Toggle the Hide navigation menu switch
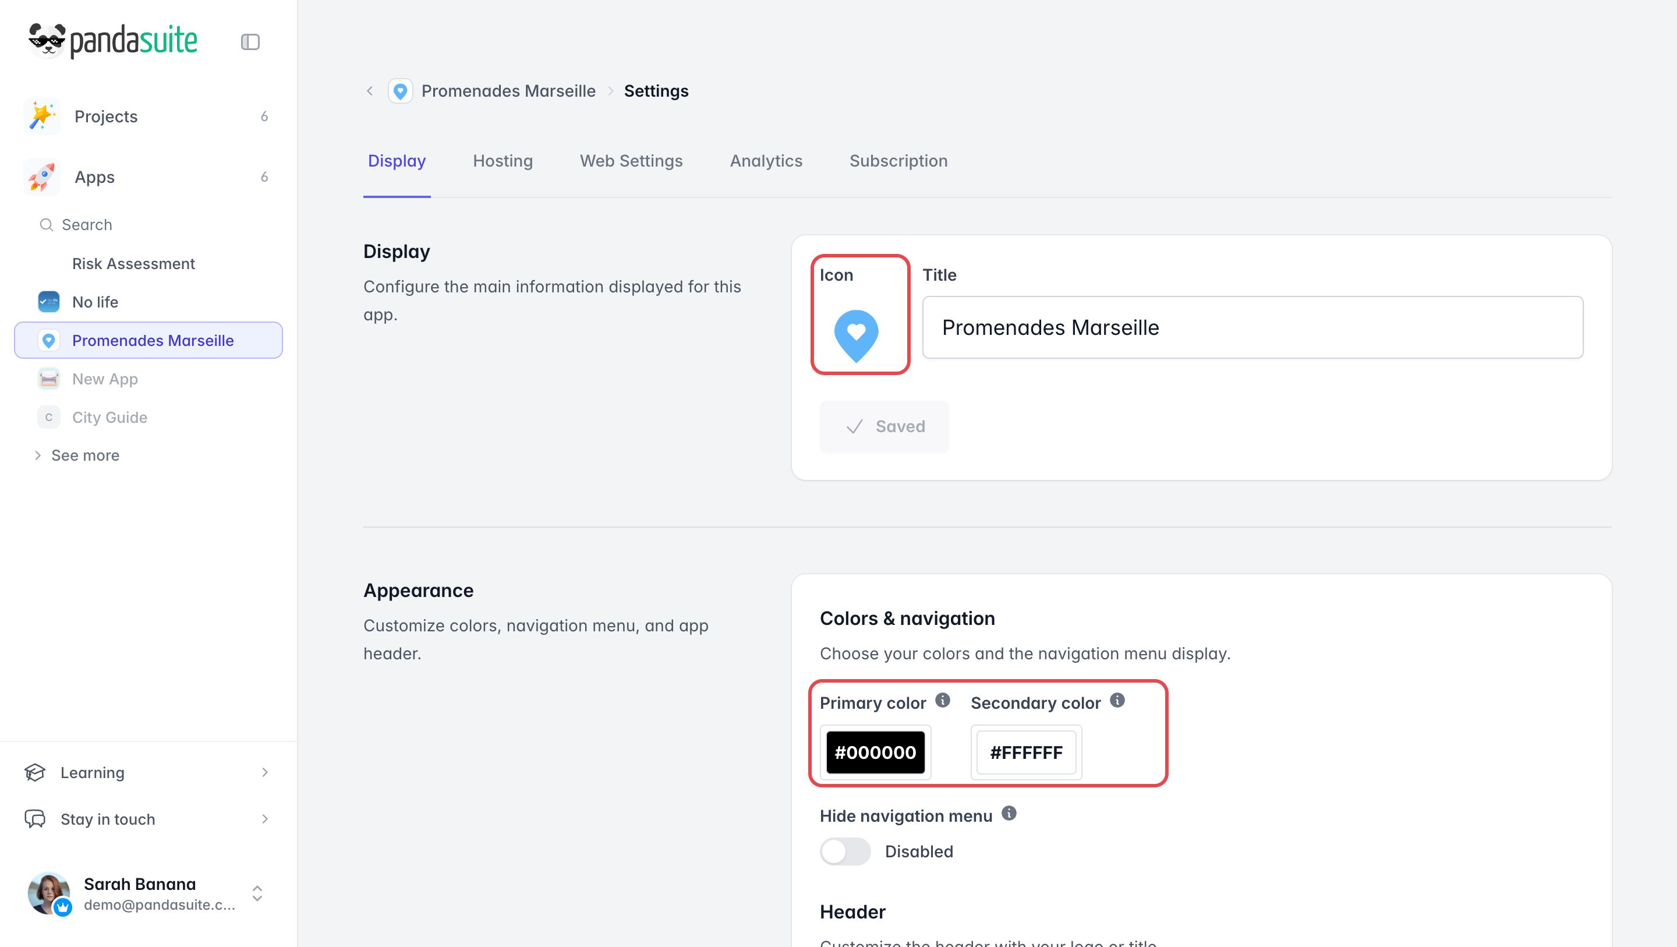This screenshot has width=1677, height=947. (x=845, y=851)
